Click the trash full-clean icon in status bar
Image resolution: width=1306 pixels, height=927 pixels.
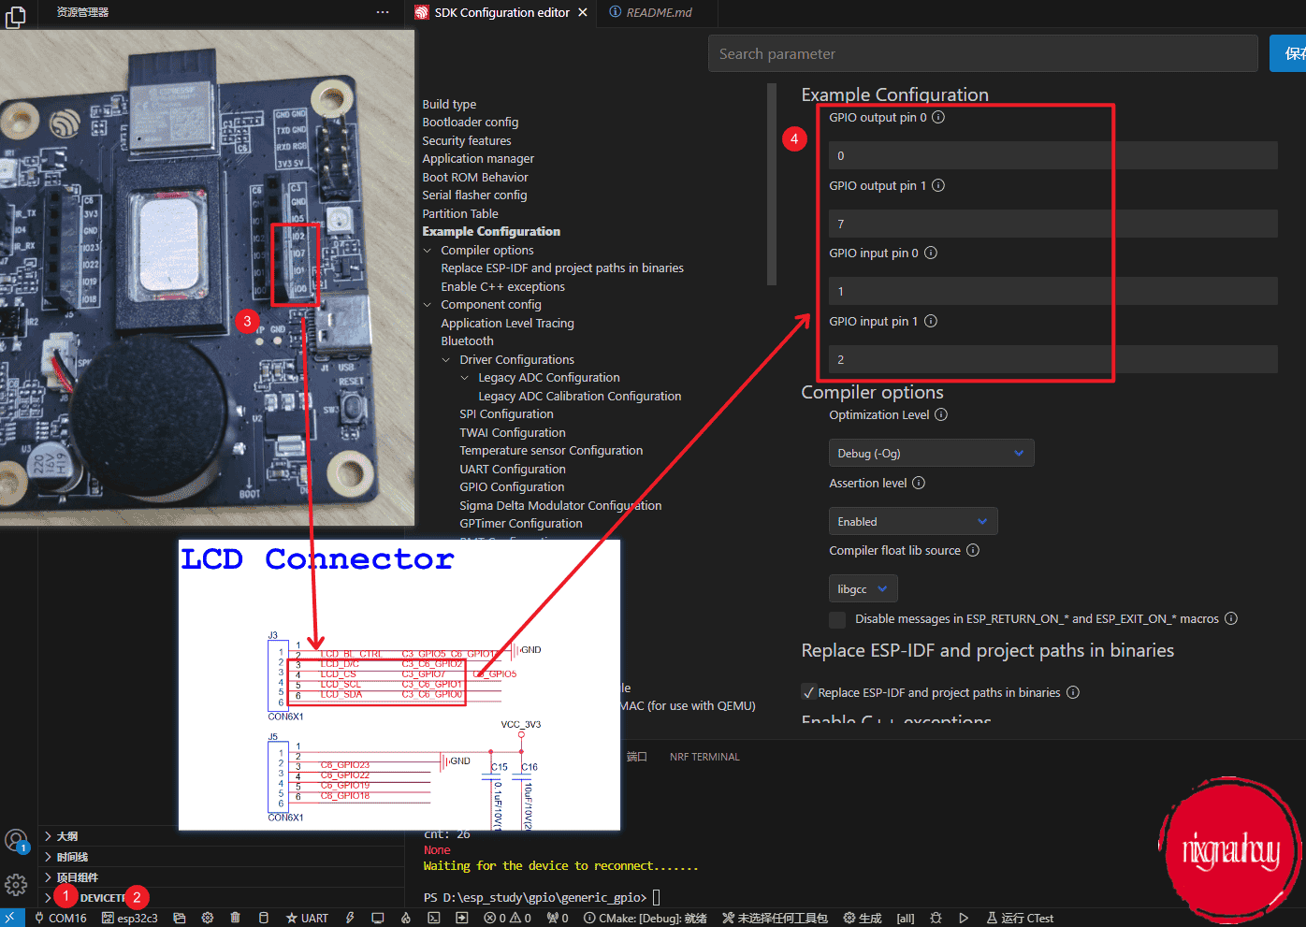coord(235,918)
